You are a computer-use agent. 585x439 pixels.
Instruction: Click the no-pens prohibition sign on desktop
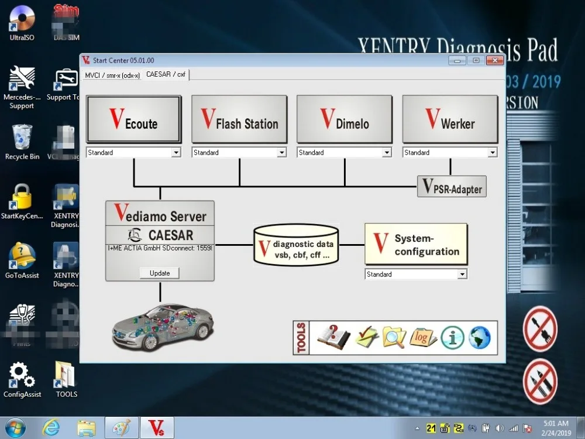pos(540,381)
